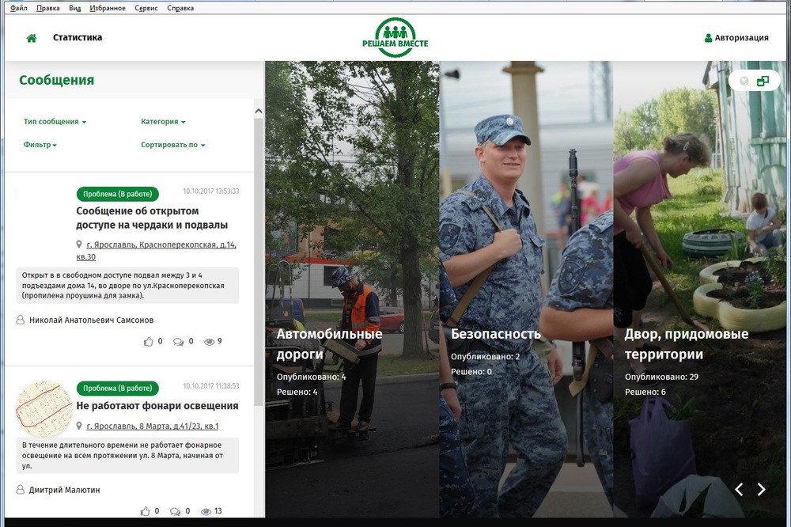This screenshot has height=527, width=791.
Task: Expand the Категория dropdown
Action: pyautogui.click(x=163, y=122)
